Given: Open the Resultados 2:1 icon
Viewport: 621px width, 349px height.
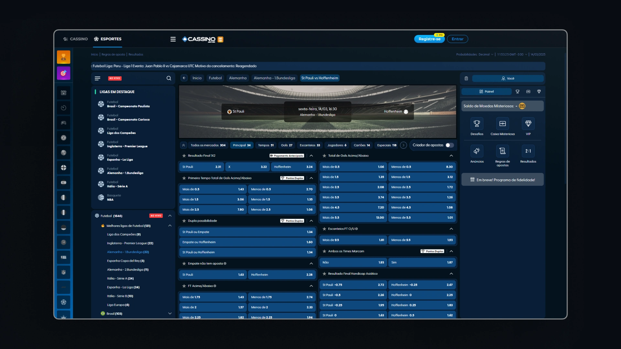Looking at the screenshot, I should tap(528, 151).
